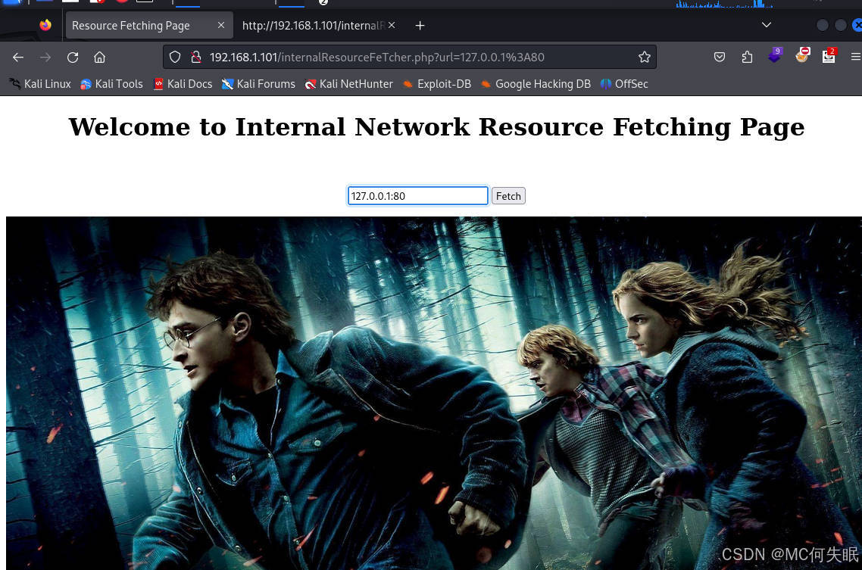Open the Google Hacking DB bookmark
862x570 pixels.
536,84
